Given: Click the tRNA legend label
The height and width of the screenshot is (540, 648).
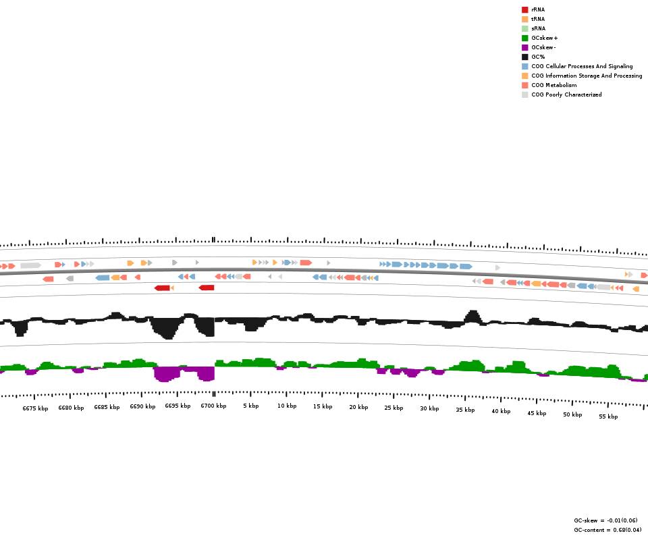Looking at the screenshot, I should tap(538, 19).
